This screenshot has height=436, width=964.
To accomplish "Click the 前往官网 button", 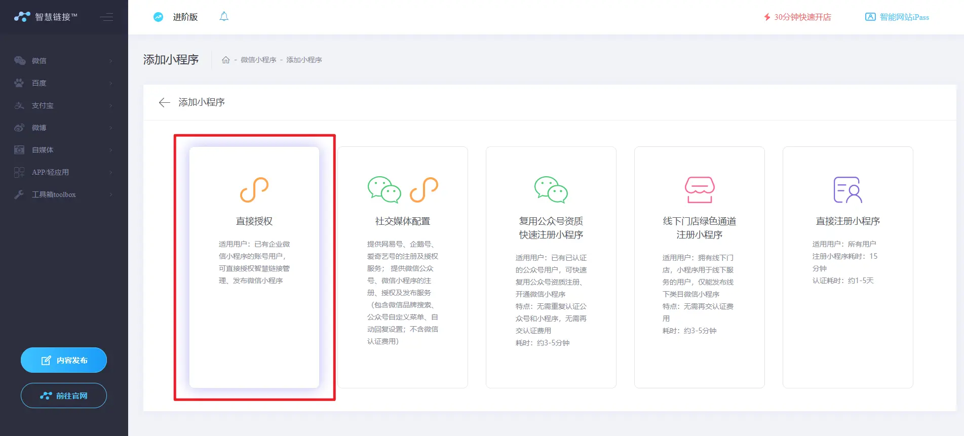I will 64,395.
